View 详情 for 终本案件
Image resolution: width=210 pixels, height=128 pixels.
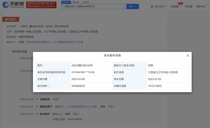(x=76, y=114)
